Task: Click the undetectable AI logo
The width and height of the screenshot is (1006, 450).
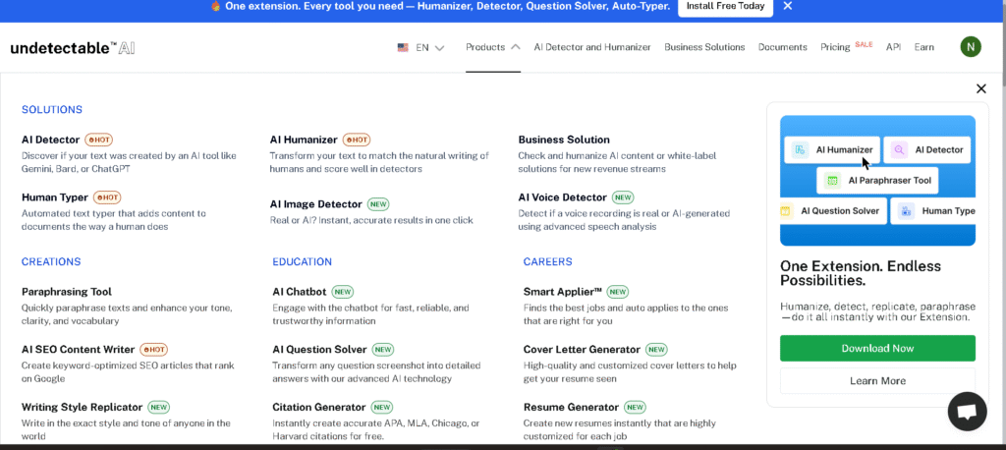Action: [x=73, y=48]
